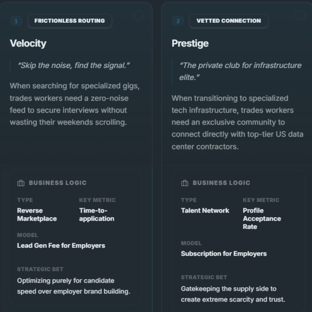312x312 pixels.
Task: Select the Talent Network type value
Action: coord(205,211)
